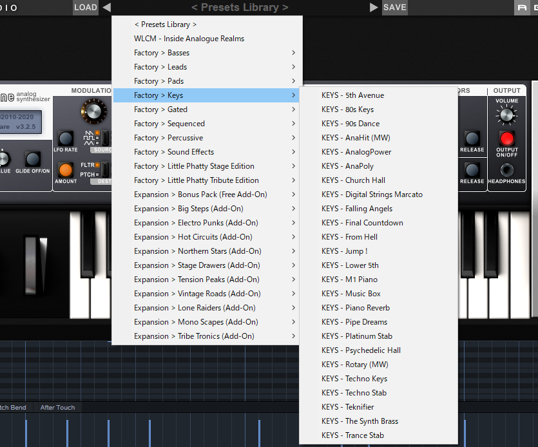This screenshot has height=447, width=538.
Task: Open Factory > Little Phatty Tribute Edition submenu
Action: (206, 180)
